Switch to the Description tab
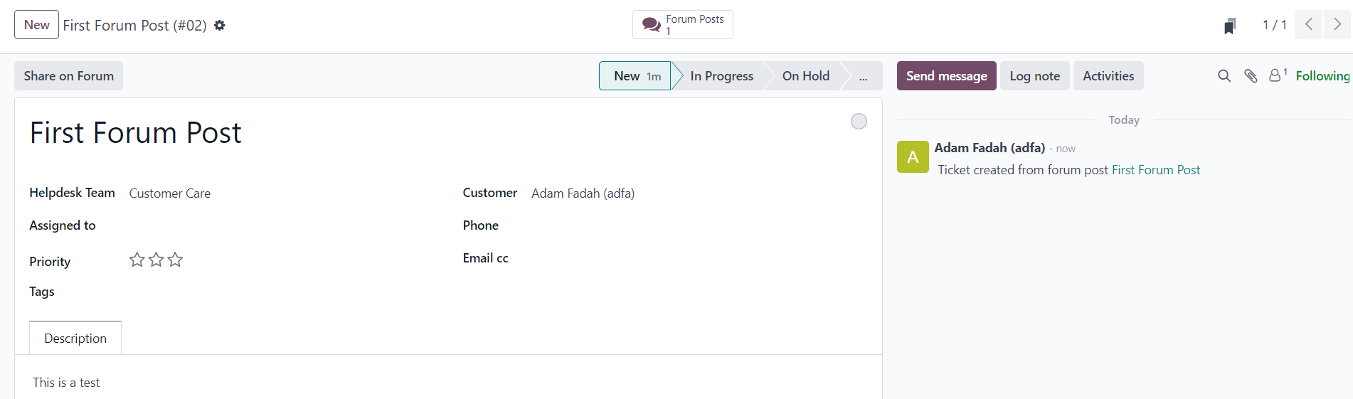The width and height of the screenshot is (1353, 399). coord(75,339)
